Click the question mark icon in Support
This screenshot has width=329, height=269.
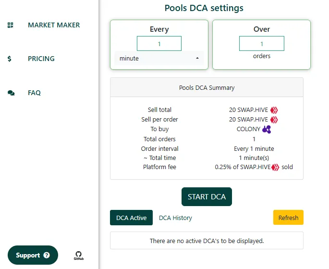coord(47,255)
